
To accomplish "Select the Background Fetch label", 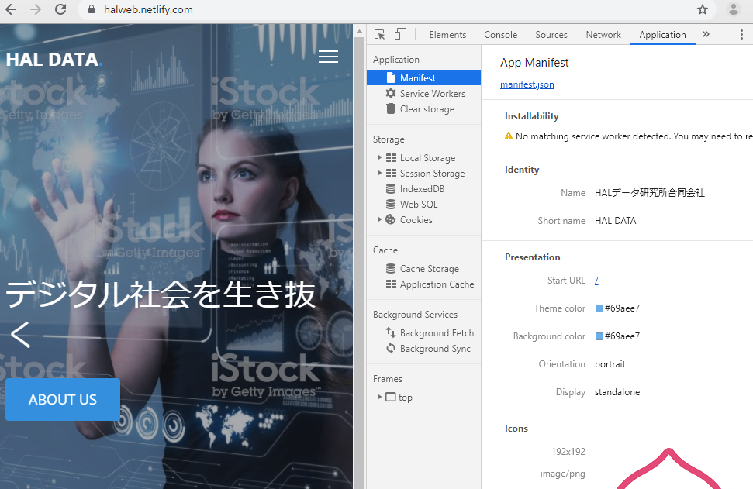I will (437, 333).
